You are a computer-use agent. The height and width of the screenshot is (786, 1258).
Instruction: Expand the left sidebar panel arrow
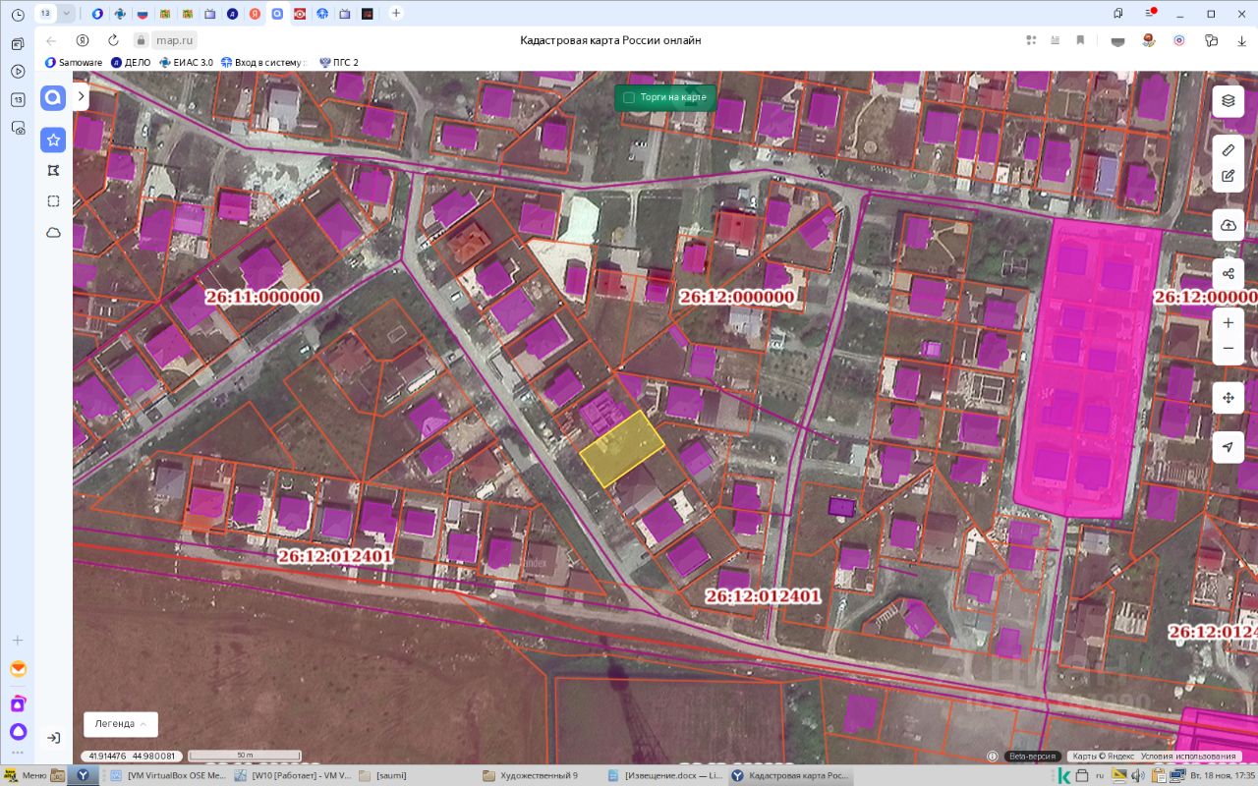click(x=81, y=96)
